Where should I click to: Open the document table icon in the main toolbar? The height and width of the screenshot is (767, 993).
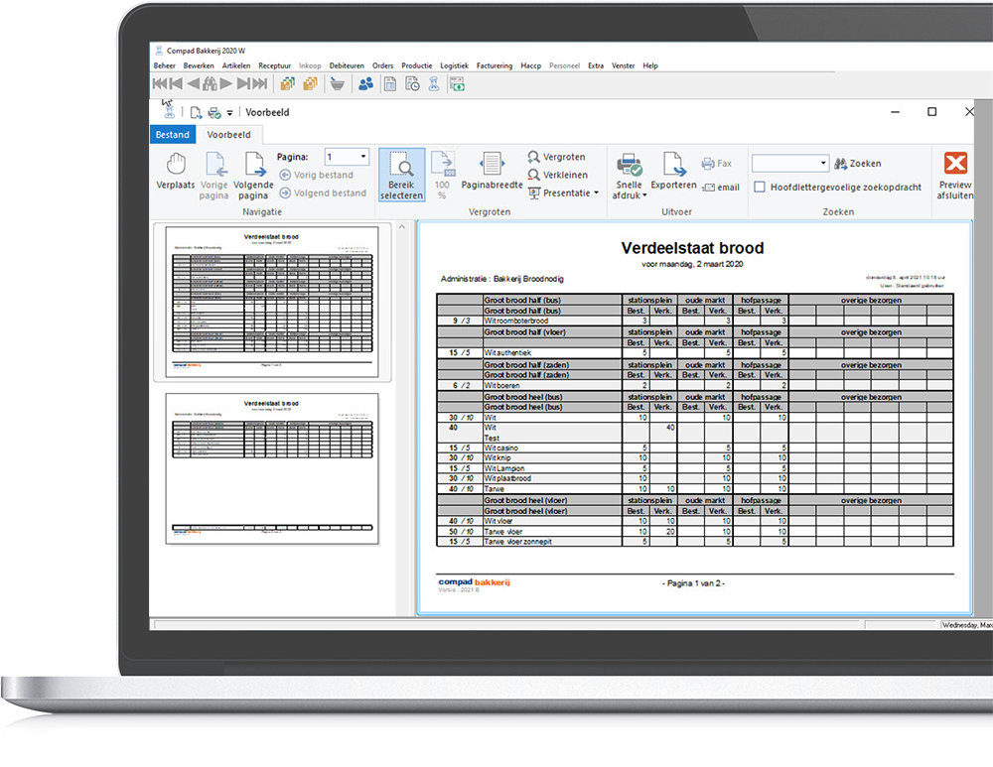(390, 83)
